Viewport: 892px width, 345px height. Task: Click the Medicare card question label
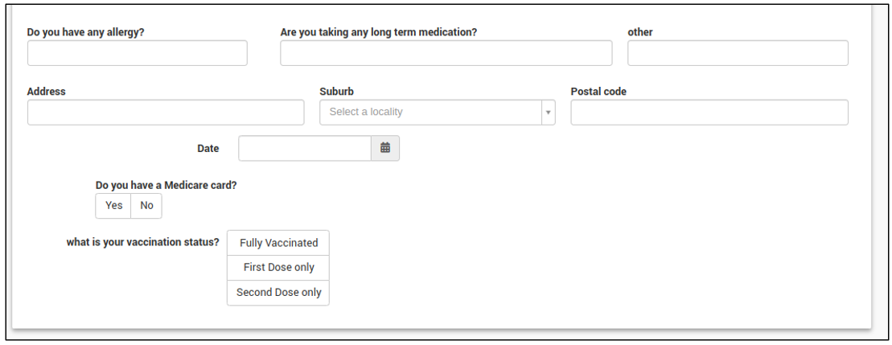click(166, 185)
